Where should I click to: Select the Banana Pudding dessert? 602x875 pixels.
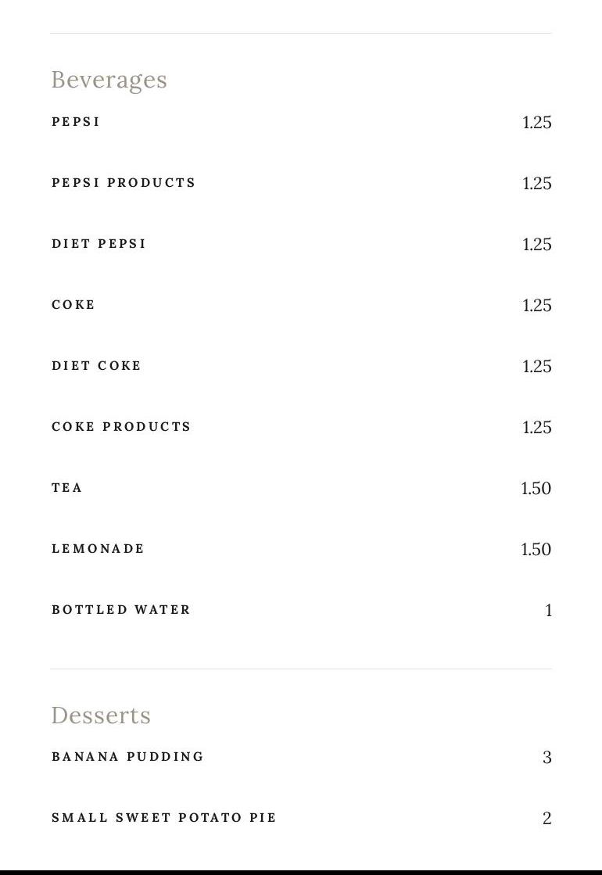(127, 757)
